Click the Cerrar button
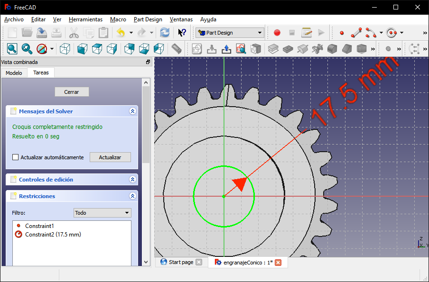 click(x=72, y=92)
